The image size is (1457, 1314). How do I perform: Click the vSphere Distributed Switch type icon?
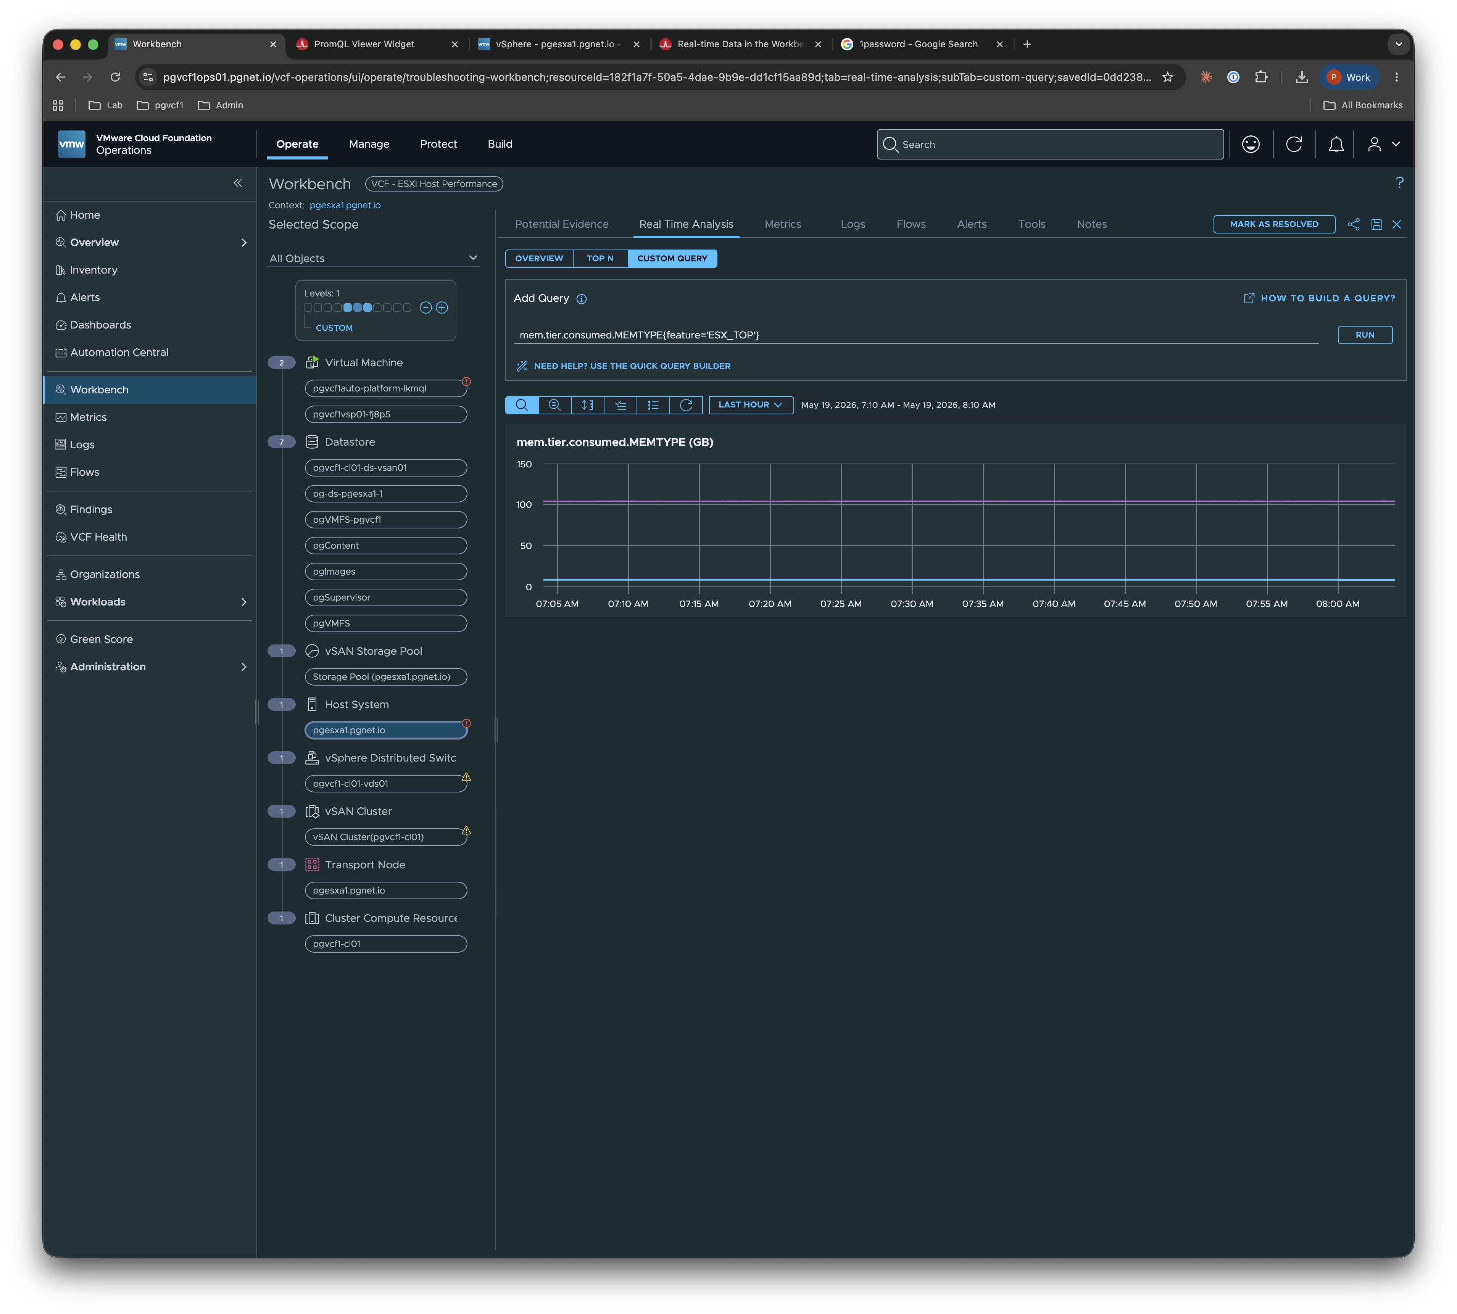click(x=312, y=757)
